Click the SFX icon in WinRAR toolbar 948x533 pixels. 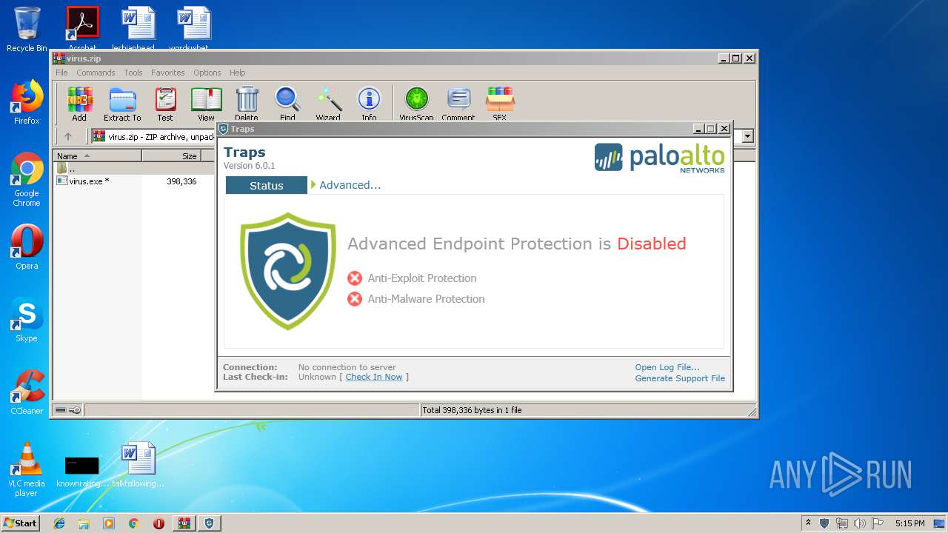pos(500,104)
